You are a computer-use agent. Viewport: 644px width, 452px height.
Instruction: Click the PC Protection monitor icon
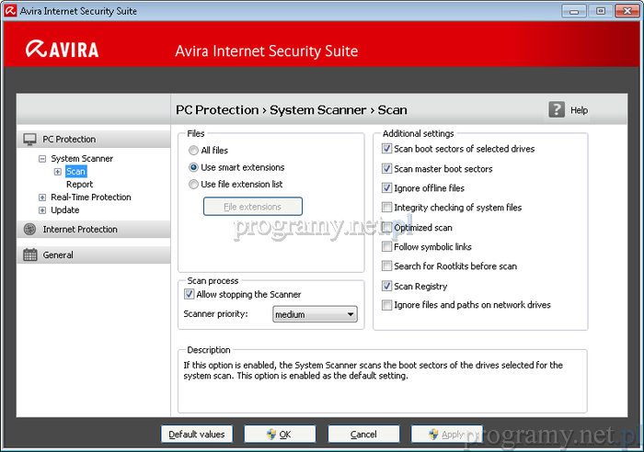coord(29,140)
